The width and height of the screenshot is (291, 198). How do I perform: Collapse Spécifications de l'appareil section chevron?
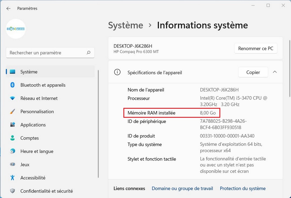click(x=275, y=72)
